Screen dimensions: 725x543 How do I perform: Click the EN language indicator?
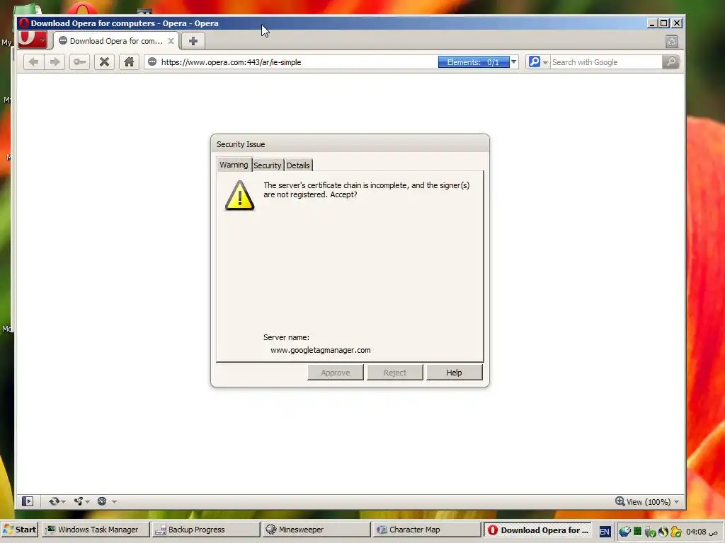pyautogui.click(x=605, y=532)
